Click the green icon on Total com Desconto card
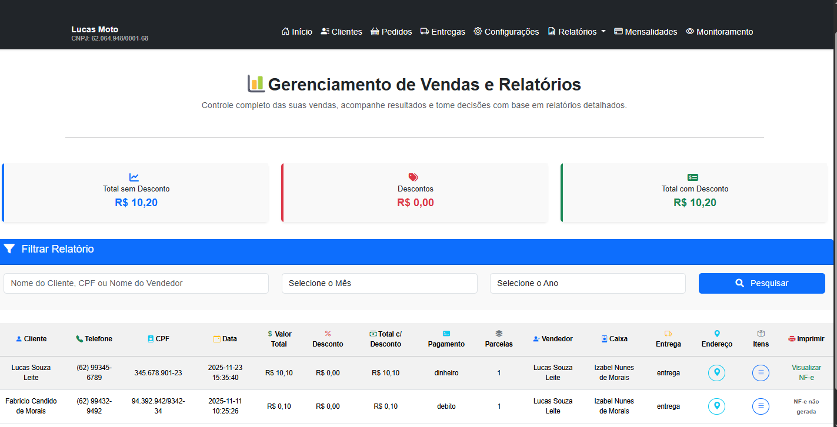The width and height of the screenshot is (837, 427). point(693,177)
